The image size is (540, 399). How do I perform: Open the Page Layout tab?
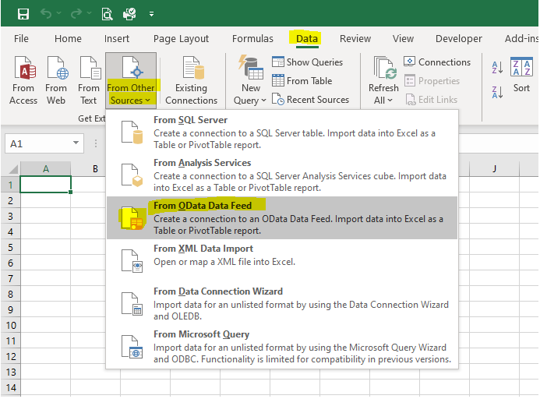click(181, 39)
